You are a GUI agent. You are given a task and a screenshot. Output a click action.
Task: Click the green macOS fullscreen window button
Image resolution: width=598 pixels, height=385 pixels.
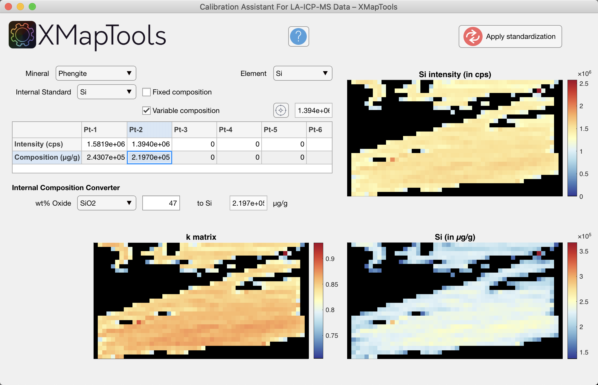(32, 7)
